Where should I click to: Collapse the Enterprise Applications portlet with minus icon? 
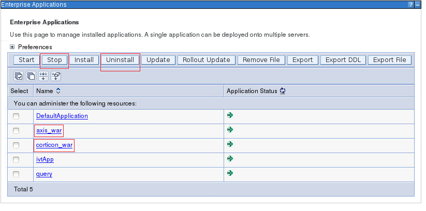click(418, 5)
